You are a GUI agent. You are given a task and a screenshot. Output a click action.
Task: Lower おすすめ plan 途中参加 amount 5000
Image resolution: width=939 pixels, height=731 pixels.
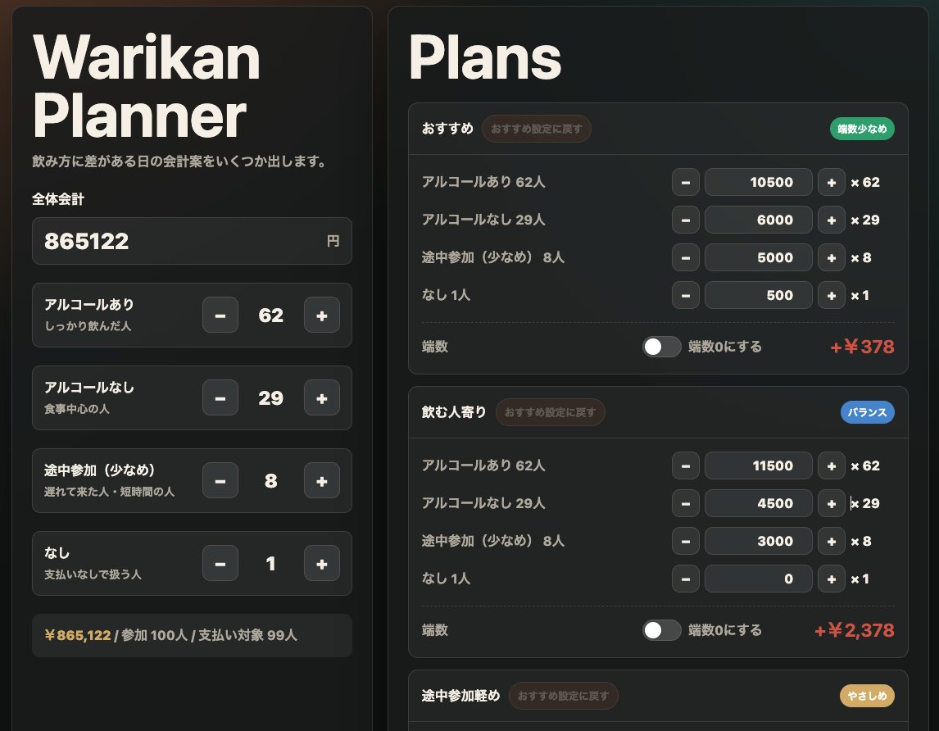tap(686, 257)
